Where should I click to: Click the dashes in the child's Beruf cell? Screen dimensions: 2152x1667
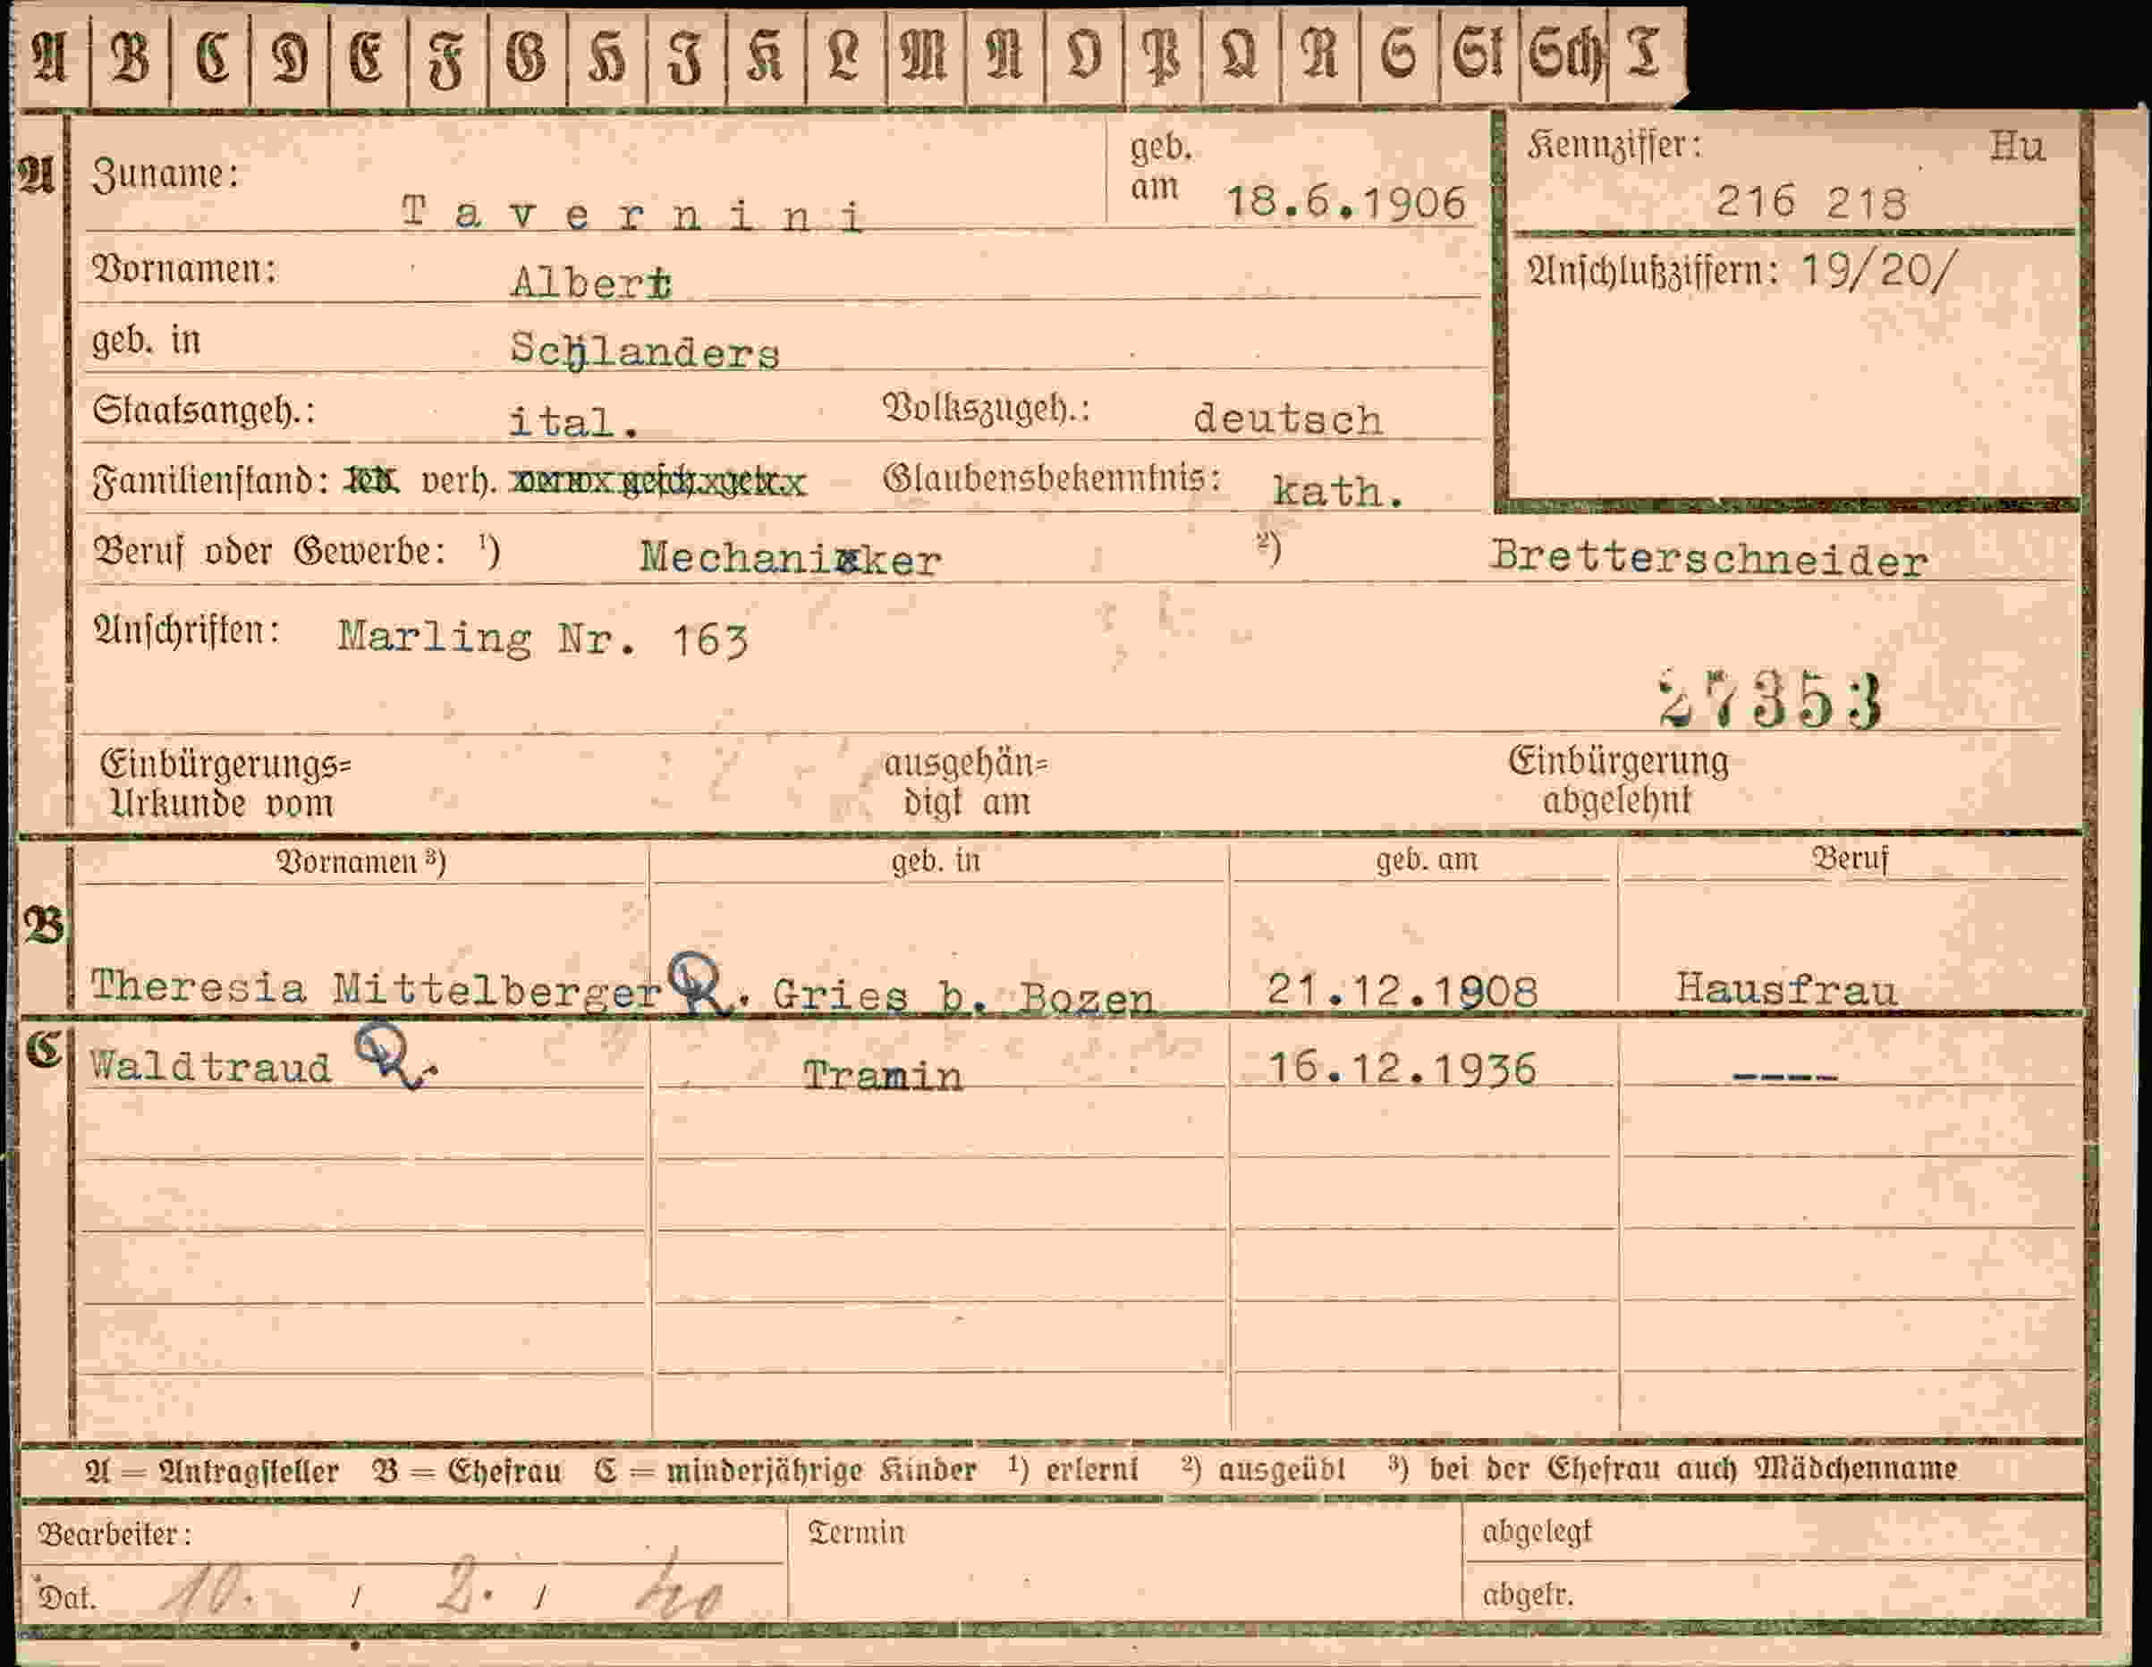1784,1077
